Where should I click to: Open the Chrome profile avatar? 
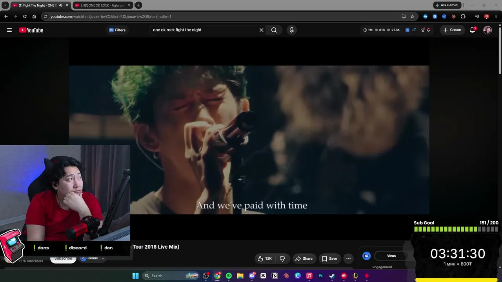tap(486, 16)
